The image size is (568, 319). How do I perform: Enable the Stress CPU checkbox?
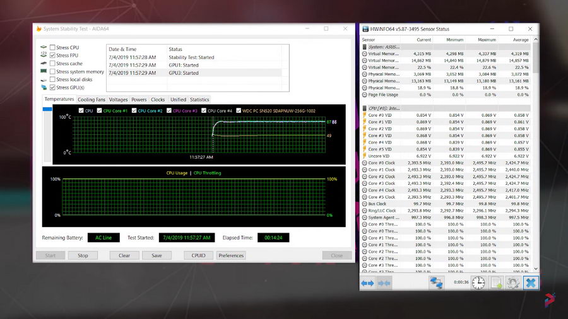pyautogui.click(x=53, y=48)
